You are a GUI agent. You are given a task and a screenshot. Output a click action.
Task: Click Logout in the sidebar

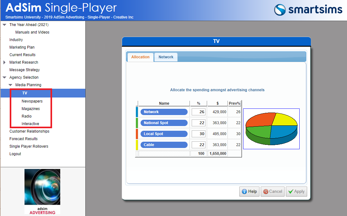(x=15, y=154)
